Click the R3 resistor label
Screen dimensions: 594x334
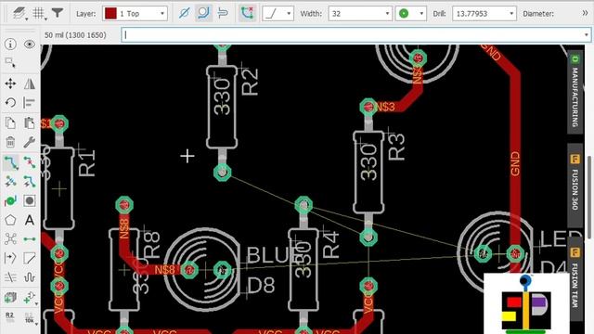pos(396,147)
